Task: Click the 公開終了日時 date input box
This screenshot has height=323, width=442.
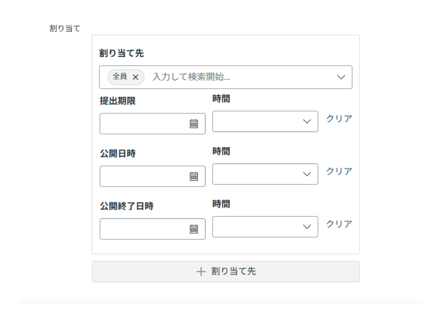Action: coord(146,229)
